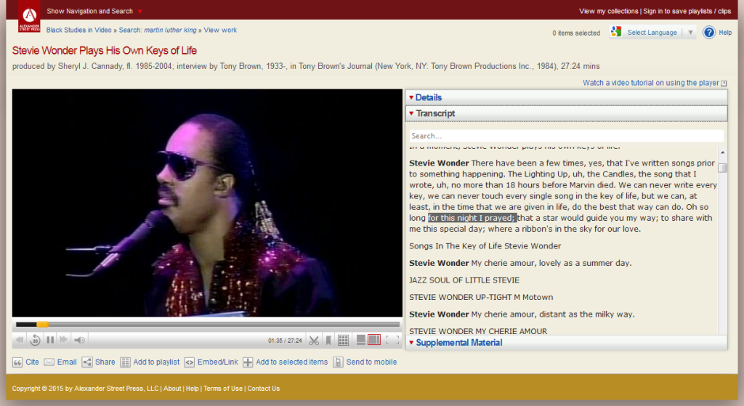744x406 pixels.
Task: Toggle the Details panel triangle
Action: point(411,97)
